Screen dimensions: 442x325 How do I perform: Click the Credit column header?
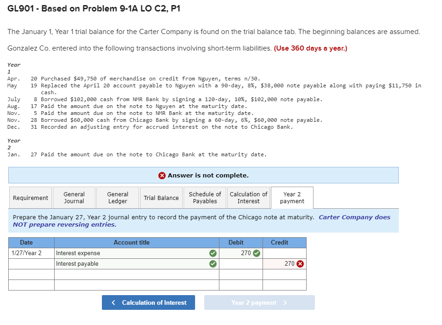[285, 243]
